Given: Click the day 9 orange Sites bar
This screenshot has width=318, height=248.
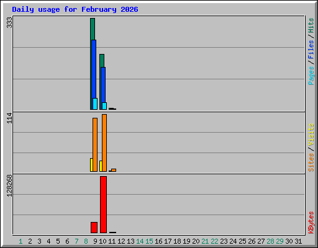Looking at the screenshot, I should pos(95,144).
